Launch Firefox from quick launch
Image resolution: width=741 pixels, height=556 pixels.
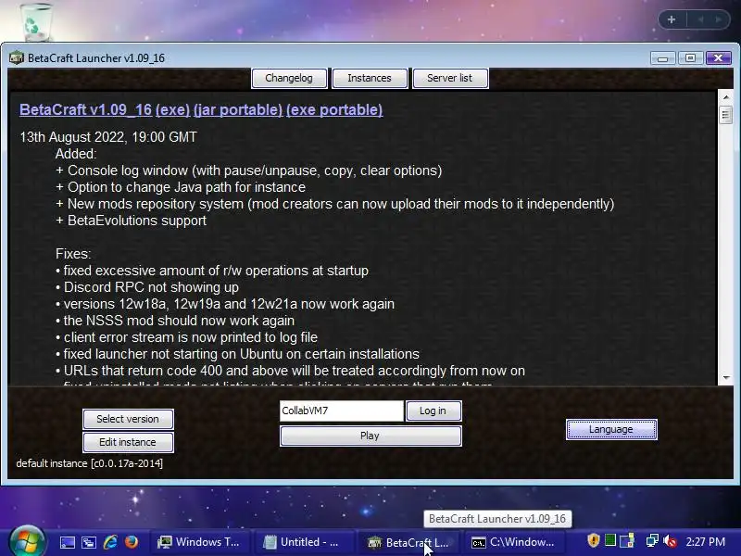[131, 542]
